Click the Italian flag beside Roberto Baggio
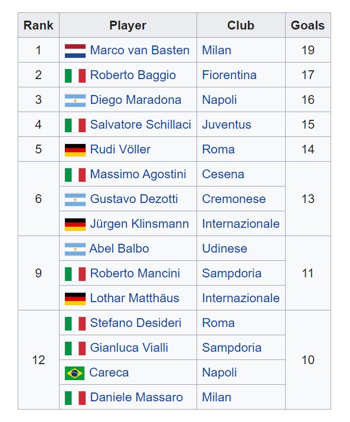The image size is (350, 422). click(75, 76)
